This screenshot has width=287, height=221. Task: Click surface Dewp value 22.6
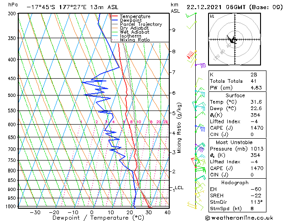(256, 109)
